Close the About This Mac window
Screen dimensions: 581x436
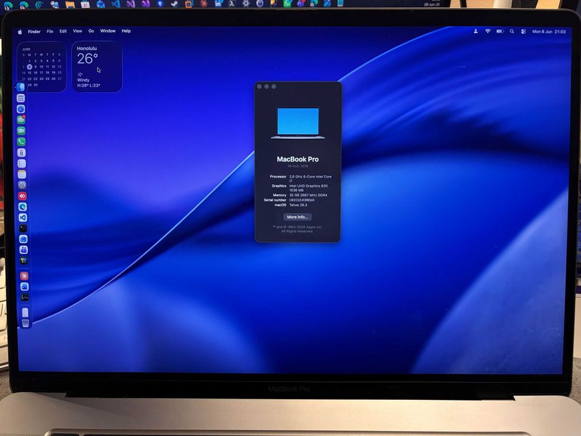pos(260,87)
